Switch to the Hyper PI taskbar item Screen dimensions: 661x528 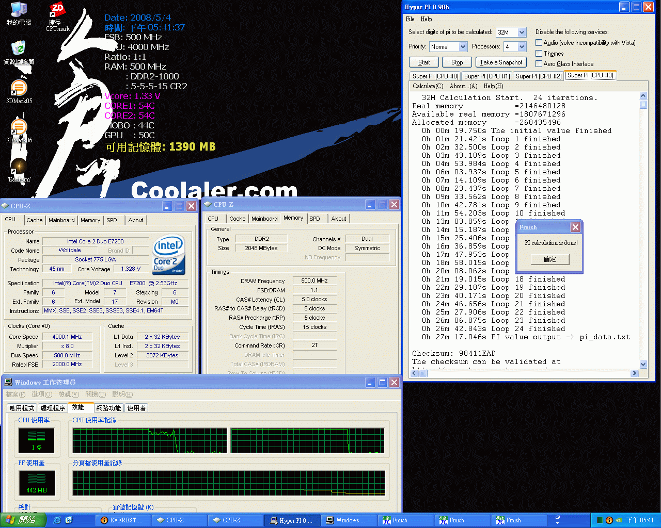tap(292, 520)
